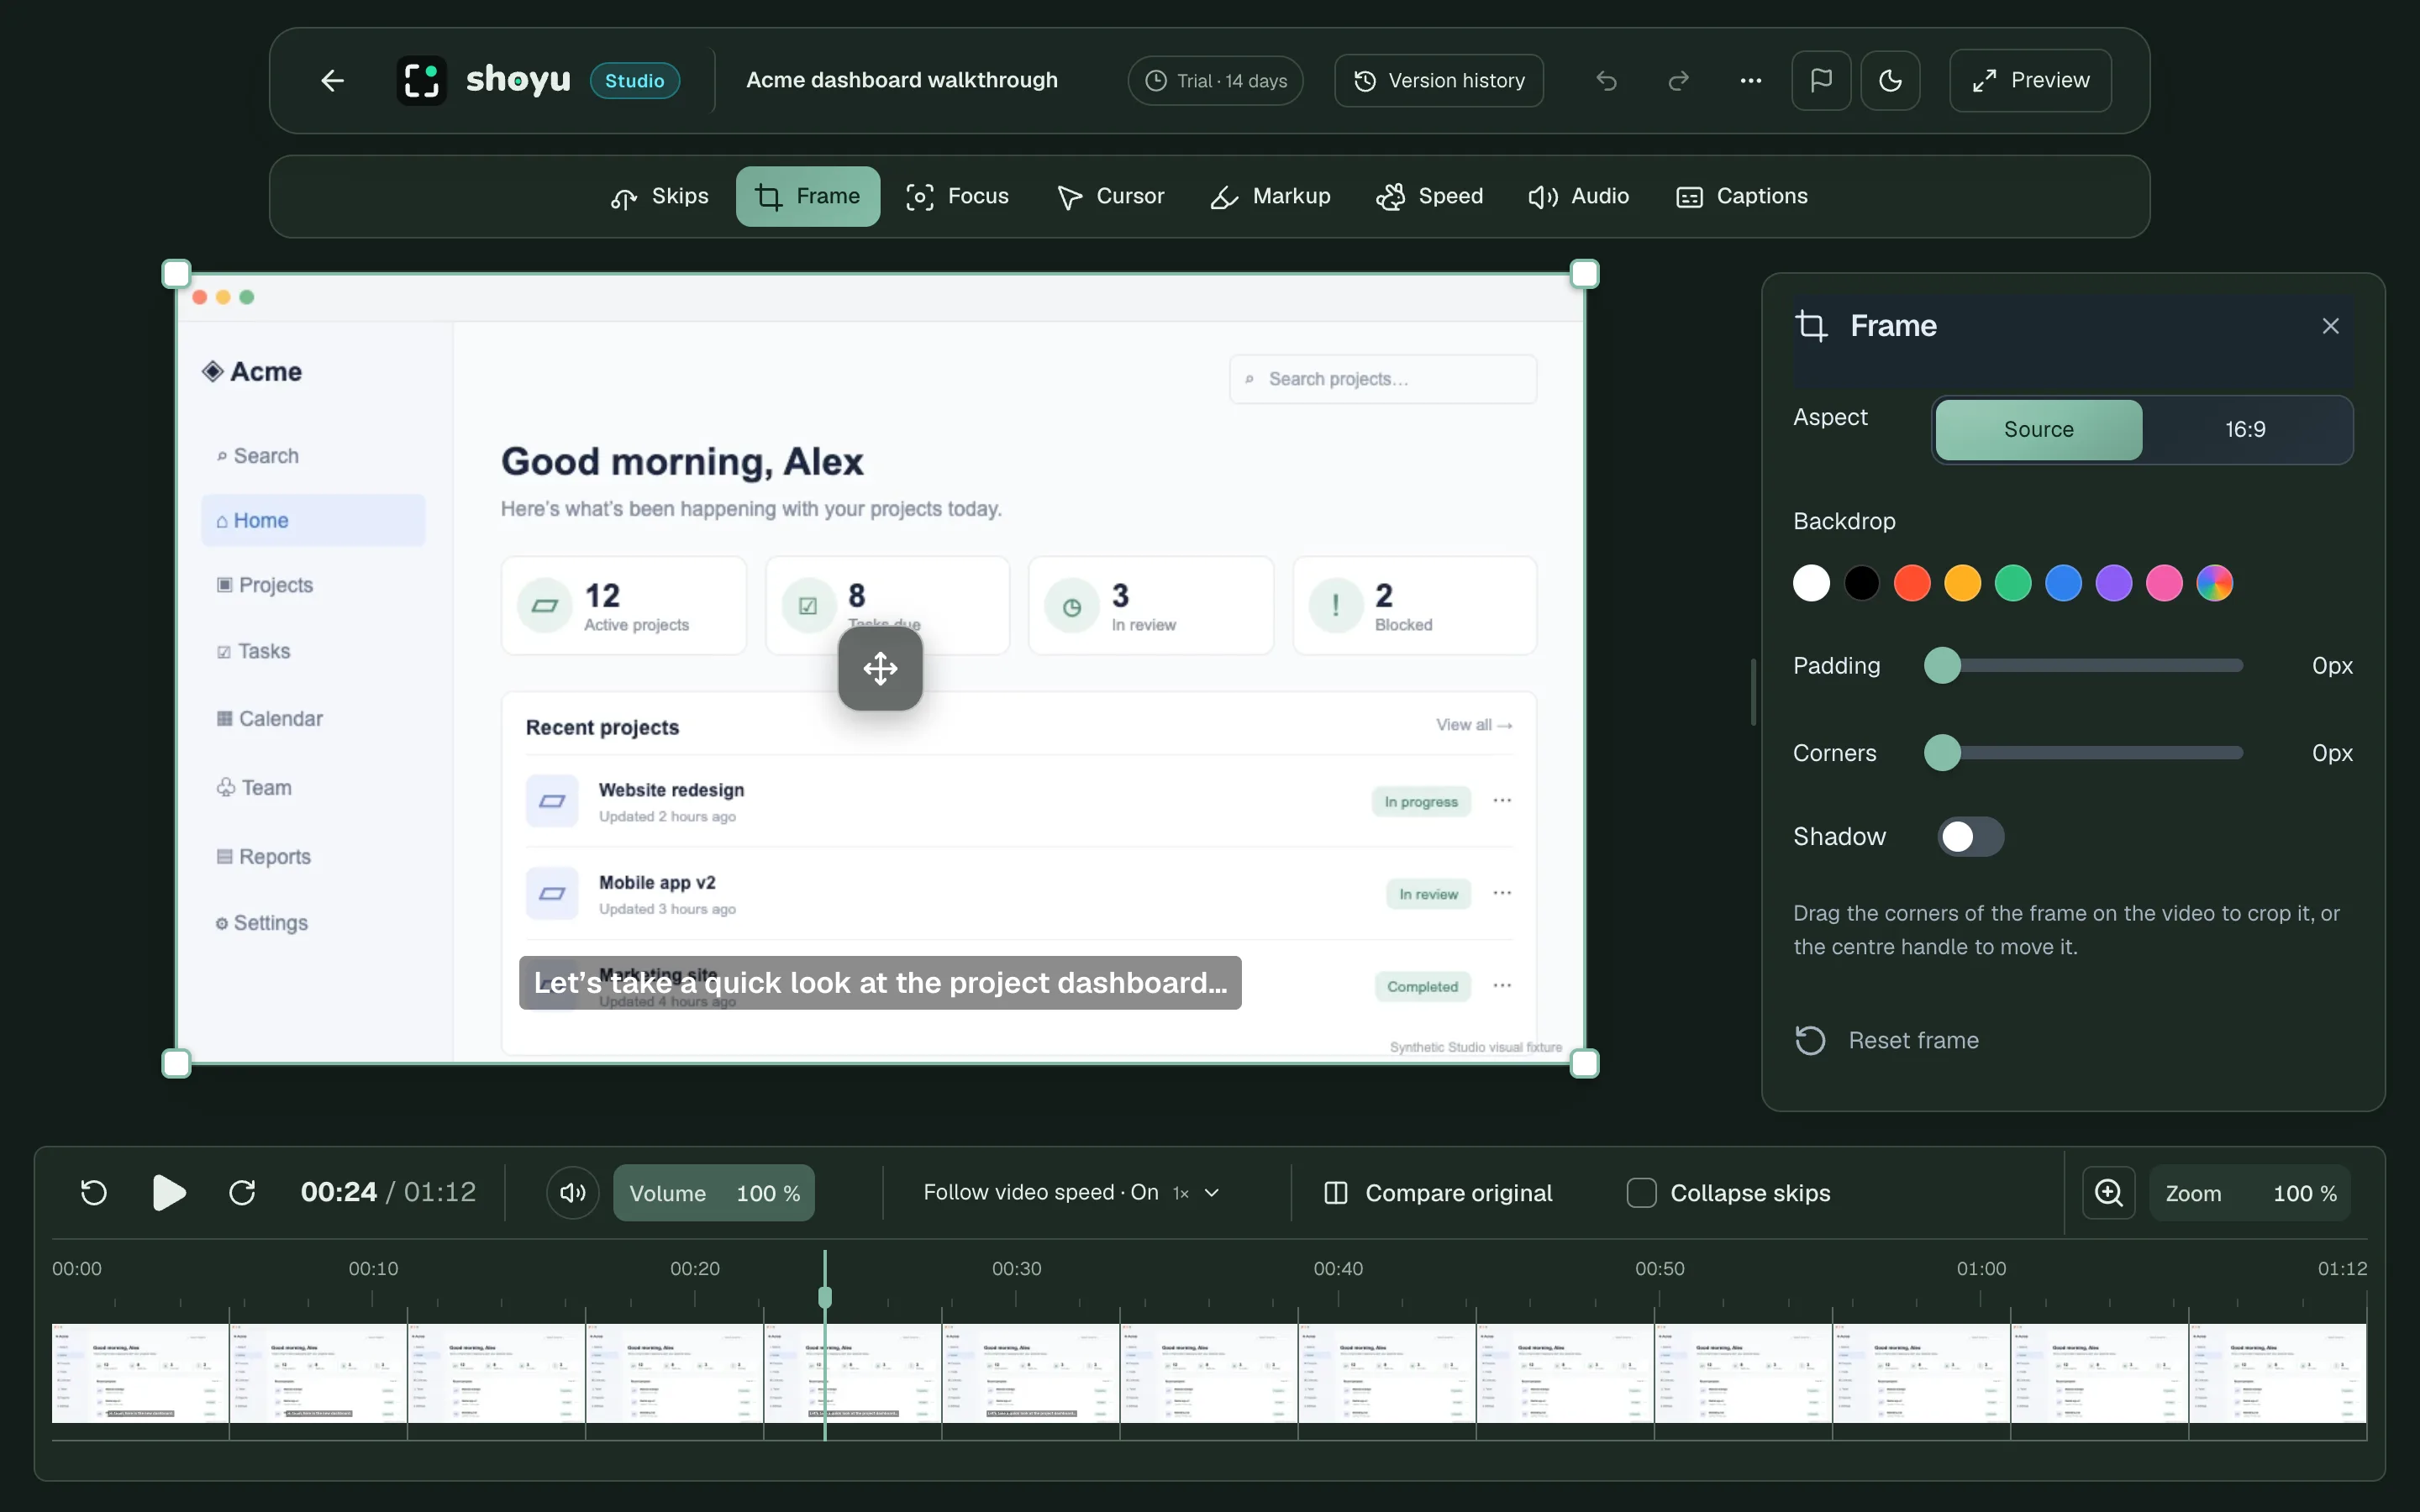This screenshot has width=2420, height=1512.
Task: Open the Cursor tool tab
Action: (1110, 196)
